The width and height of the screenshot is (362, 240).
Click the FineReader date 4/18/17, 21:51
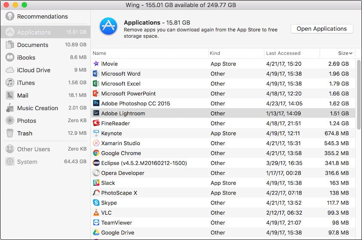click(283, 123)
